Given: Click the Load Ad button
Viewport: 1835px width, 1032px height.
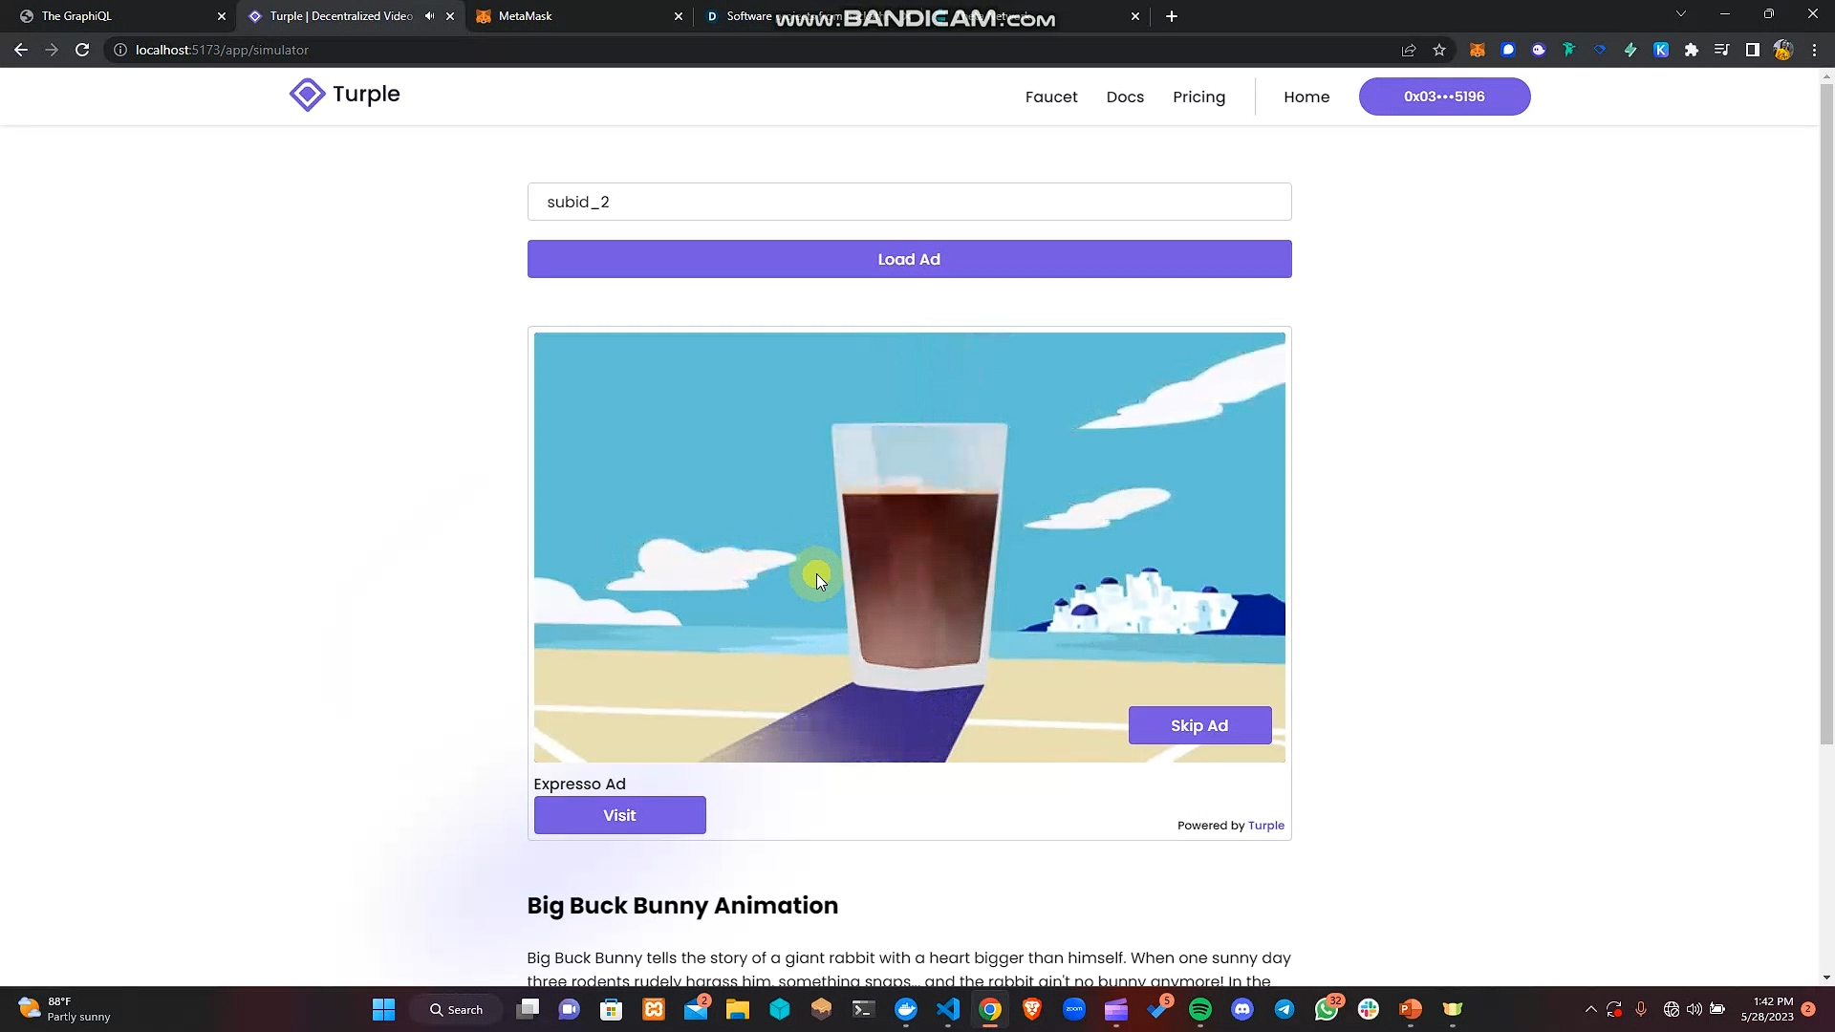Looking at the screenshot, I should click(x=909, y=259).
